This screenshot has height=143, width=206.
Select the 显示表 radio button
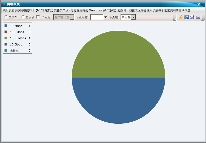pyautogui.click(x=23, y=17)
